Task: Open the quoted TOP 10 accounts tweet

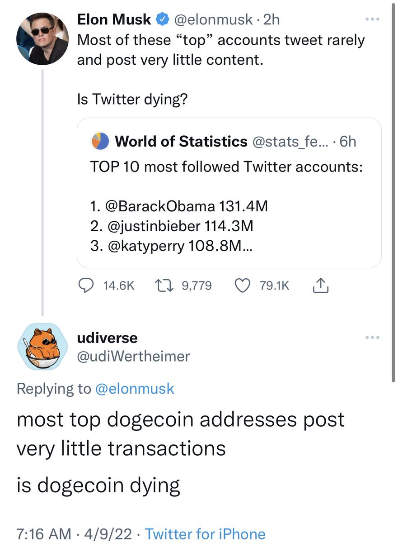Action: [x=229, y=208]
